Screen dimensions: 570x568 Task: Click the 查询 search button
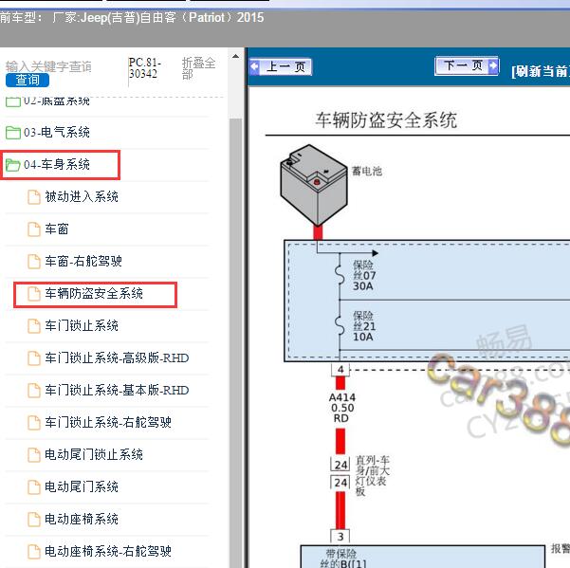28,80
